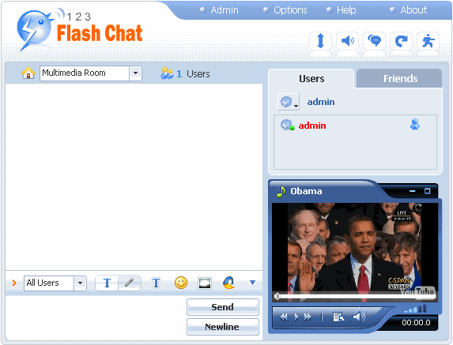This screenshot has width=453, height=345.
Task: Toggle the sound speaker icon in header
Action: 348,41
